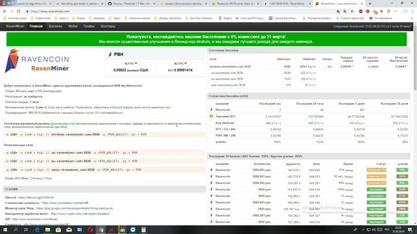
Task: Open Opera browser from taskbar
Action: point(91,229)
